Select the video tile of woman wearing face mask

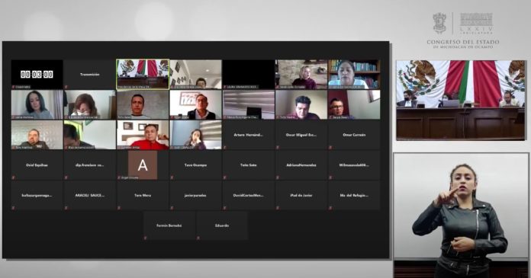(90, 104)
